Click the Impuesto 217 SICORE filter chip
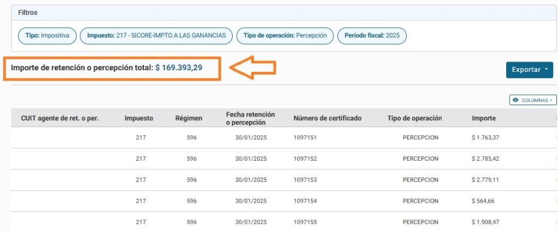The height and width of the screenshot is (232, 558). tap(156, 36)
